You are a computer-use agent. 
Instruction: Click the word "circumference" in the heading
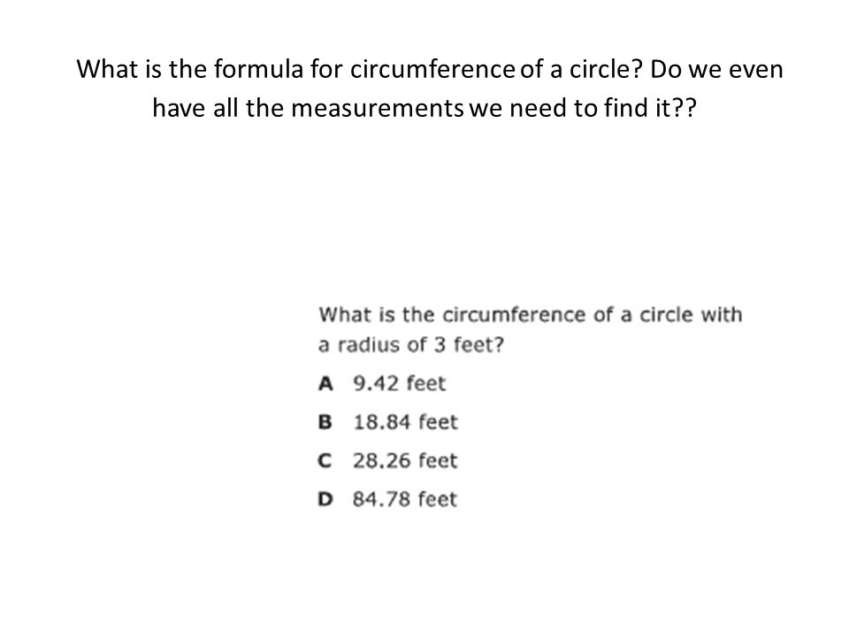point(432,69)
